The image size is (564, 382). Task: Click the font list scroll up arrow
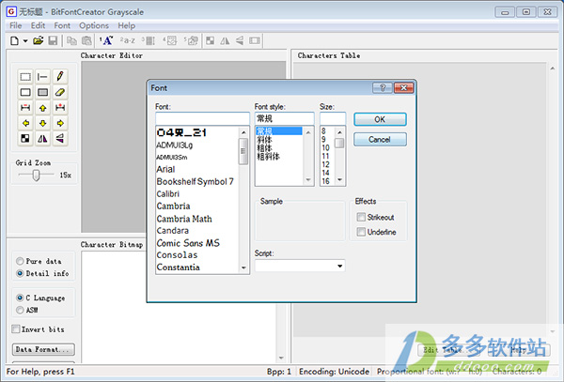coord(243,132)
